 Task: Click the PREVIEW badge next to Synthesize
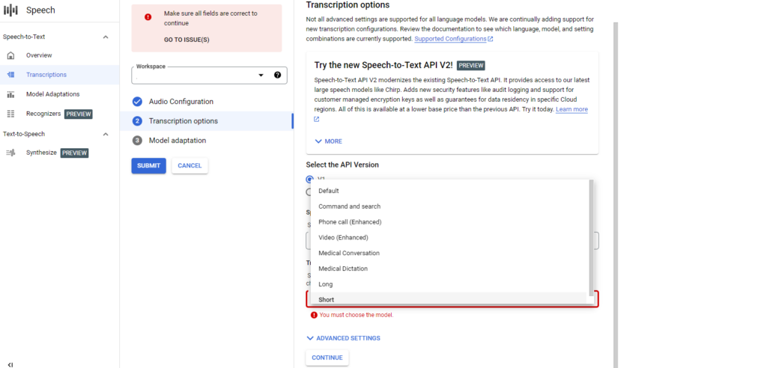[x=74, y=153]
